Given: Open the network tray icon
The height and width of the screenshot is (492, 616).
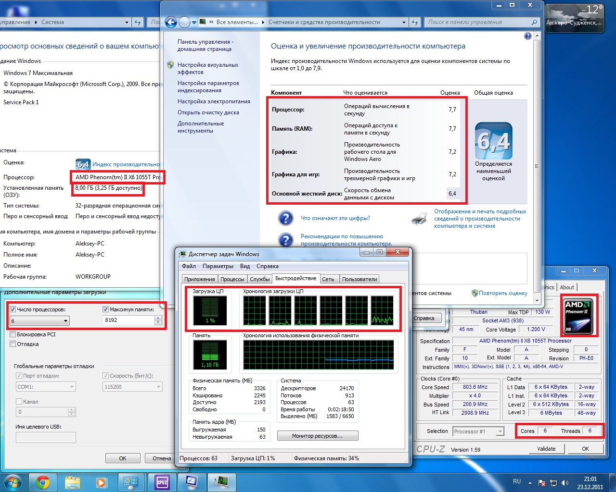Looking at the screenshot, I should [553, 482].
